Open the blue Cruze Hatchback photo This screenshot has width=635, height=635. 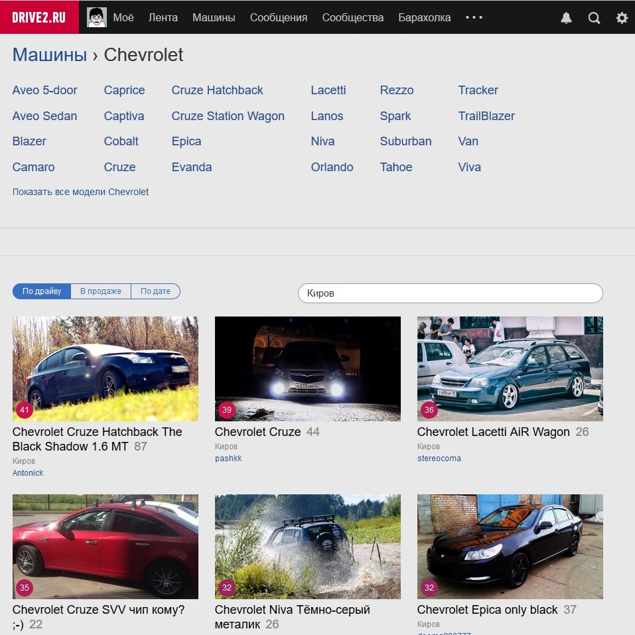tap(106, 369)
